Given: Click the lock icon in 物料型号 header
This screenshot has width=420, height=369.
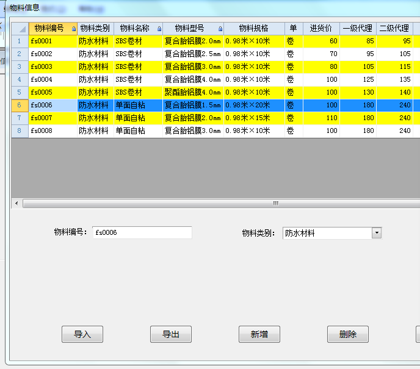Looking at the screenshot, I should pos(220,29).
